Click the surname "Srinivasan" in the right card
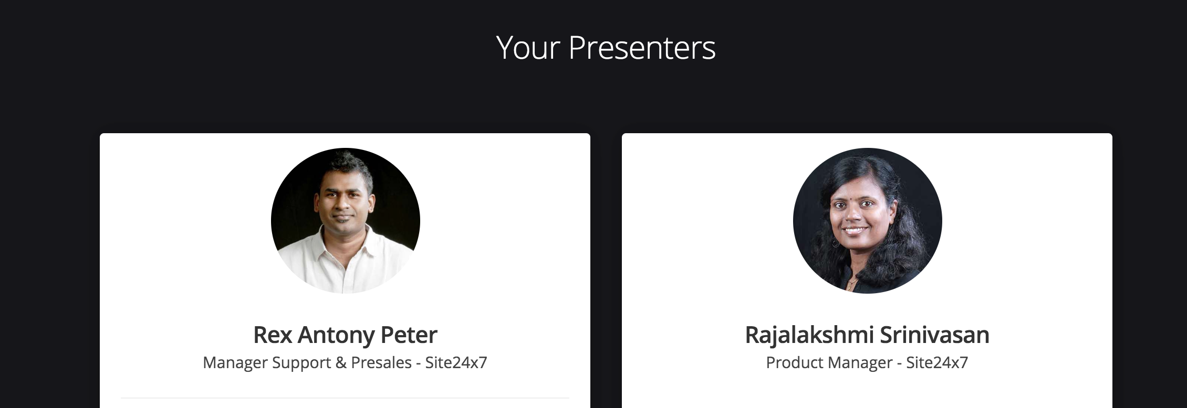 pyautogui.click(x=934, y=335)
